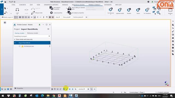This screenshot has width=175, height=98.
Task: Open the Auto snap depth dropdown
Action: click(x=58, y=17)
